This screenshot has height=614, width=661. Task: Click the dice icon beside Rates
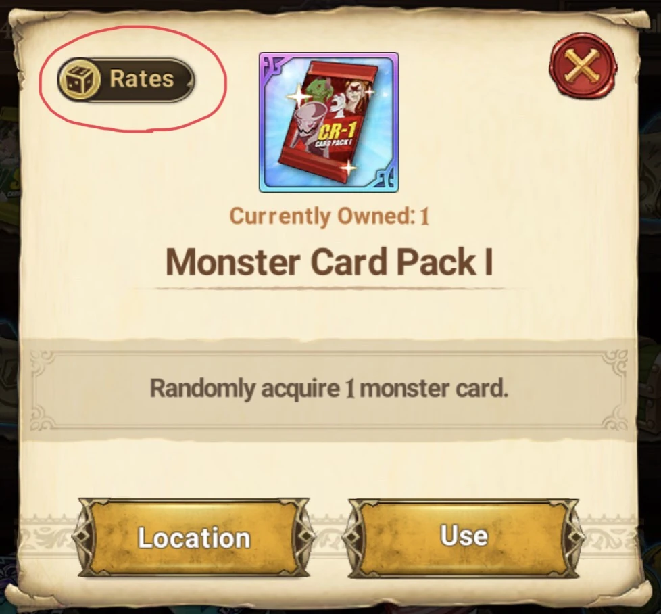[x=79, y=79]
